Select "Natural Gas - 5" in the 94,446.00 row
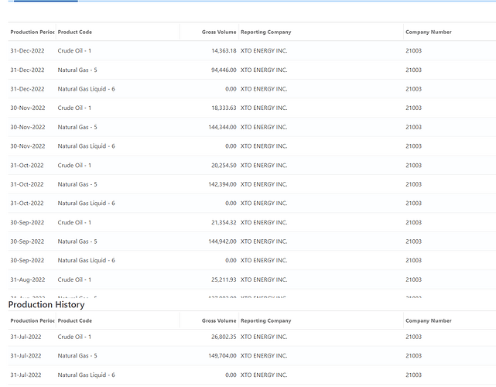This screenshot has width=496, height=387. point(77,70)
